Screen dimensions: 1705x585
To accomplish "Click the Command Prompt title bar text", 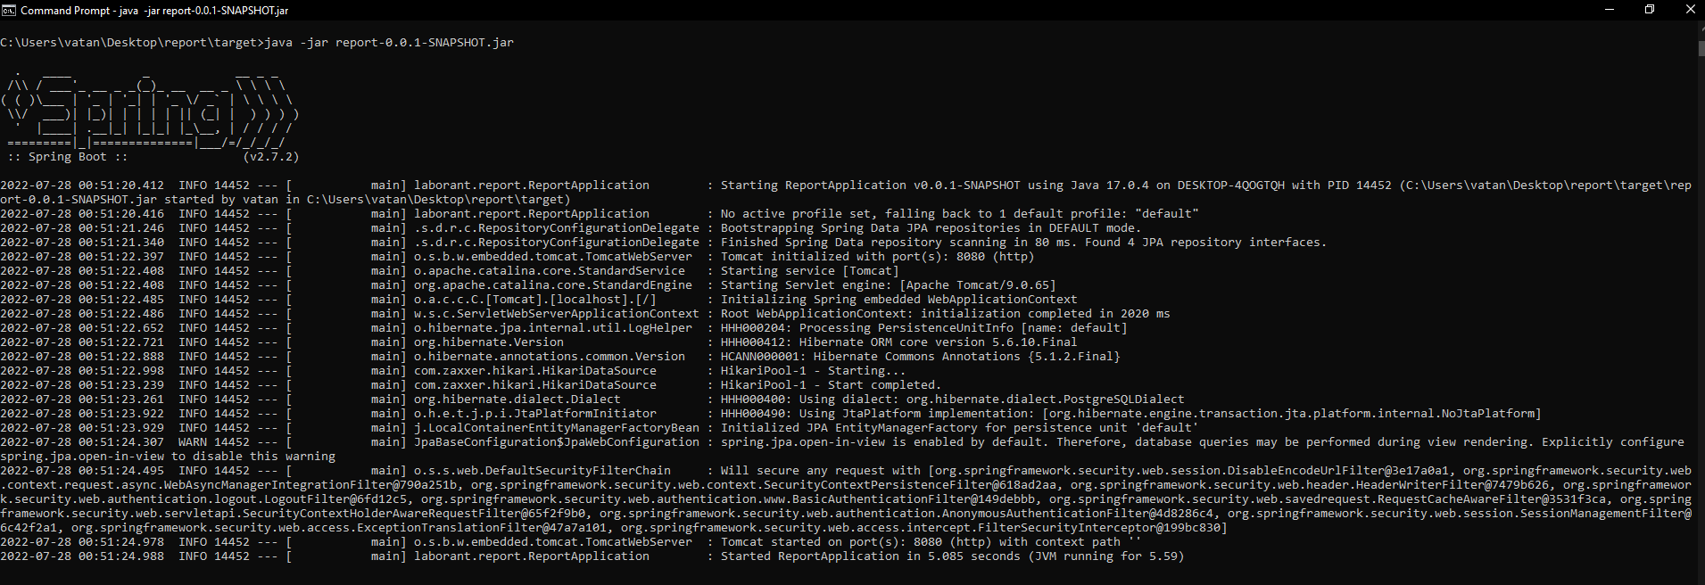I will click(x=154, y=11).
